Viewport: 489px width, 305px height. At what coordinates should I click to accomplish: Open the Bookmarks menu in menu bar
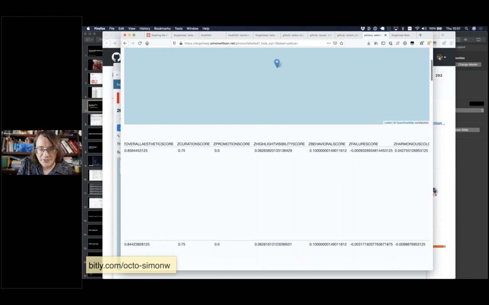tap(162, 28)
